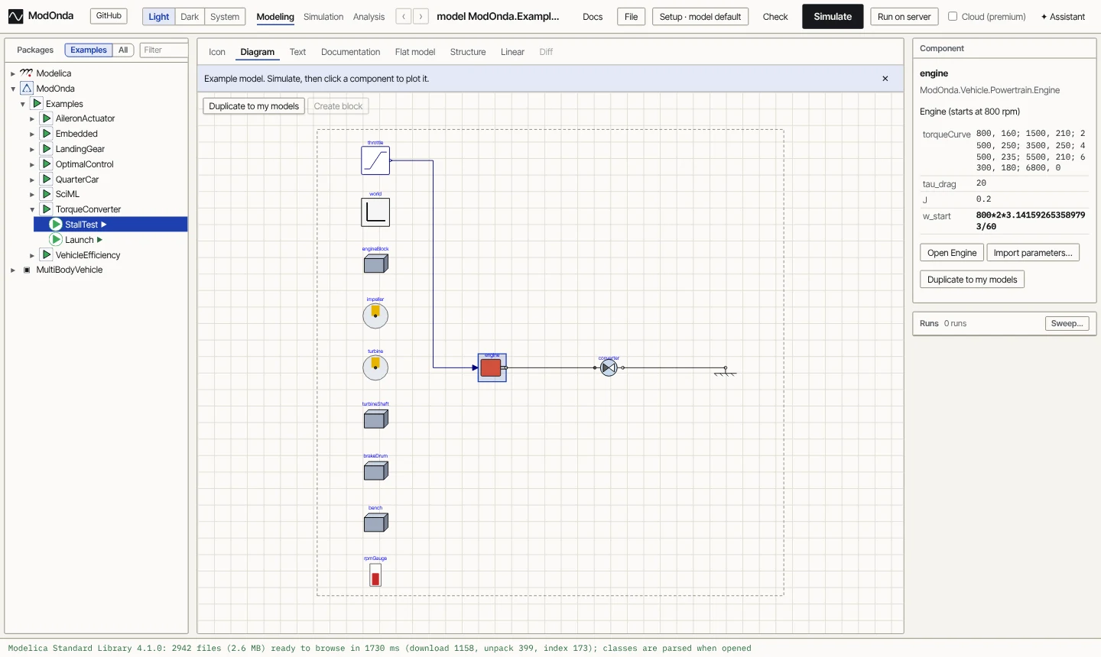Screen dimensions: 1101x657
Task: Click the impeller component icon
Action: [375, 316]
